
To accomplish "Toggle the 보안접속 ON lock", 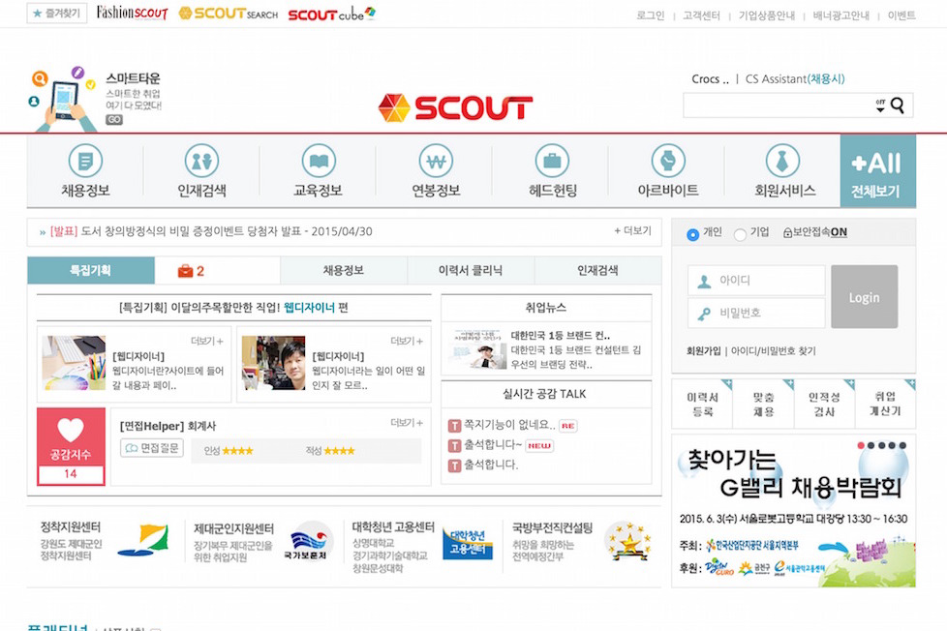I will pyautogui.click(x=814, y=232).
